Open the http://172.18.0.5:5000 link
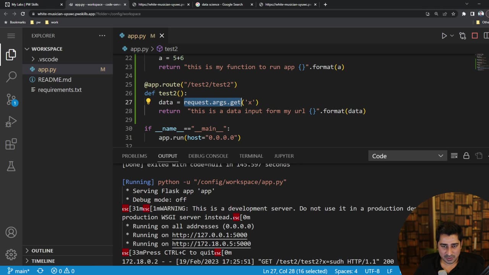 pyautogui.click(x=211, y=244)
